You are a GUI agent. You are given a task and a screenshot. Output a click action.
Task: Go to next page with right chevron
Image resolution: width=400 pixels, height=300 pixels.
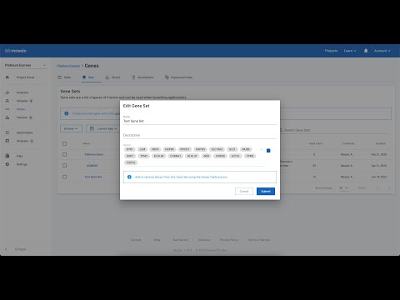pyautogui.click(x=389, y=188)
